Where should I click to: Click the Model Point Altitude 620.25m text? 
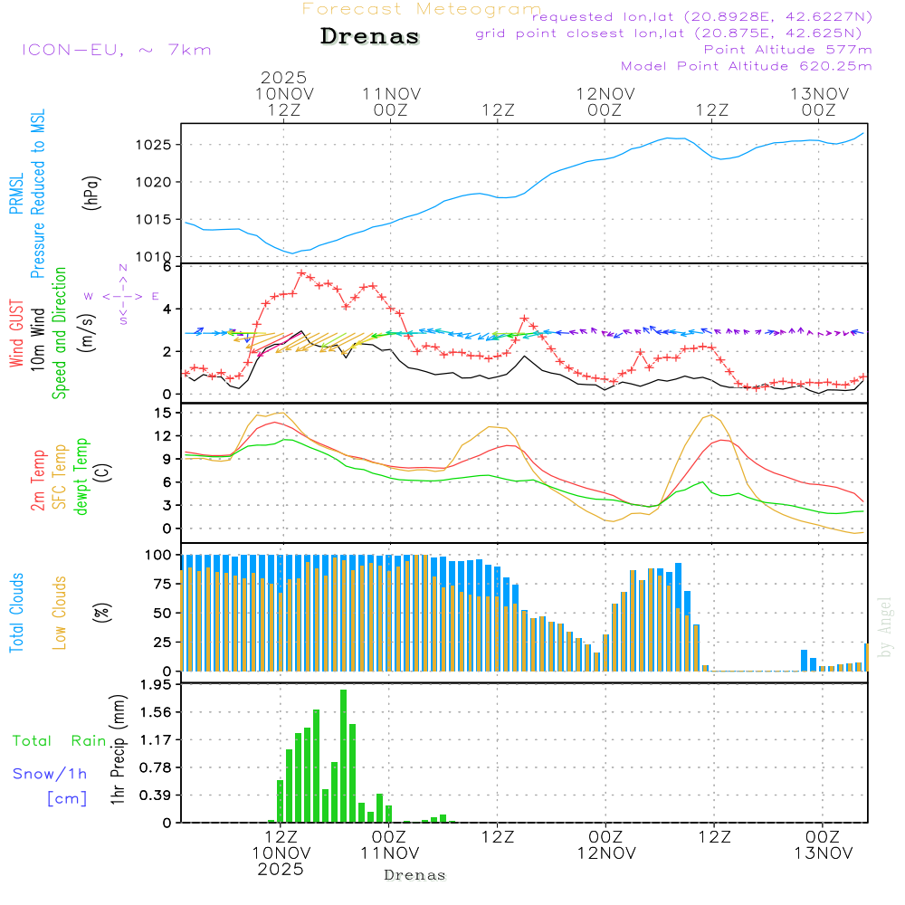(x=746, y=66)
